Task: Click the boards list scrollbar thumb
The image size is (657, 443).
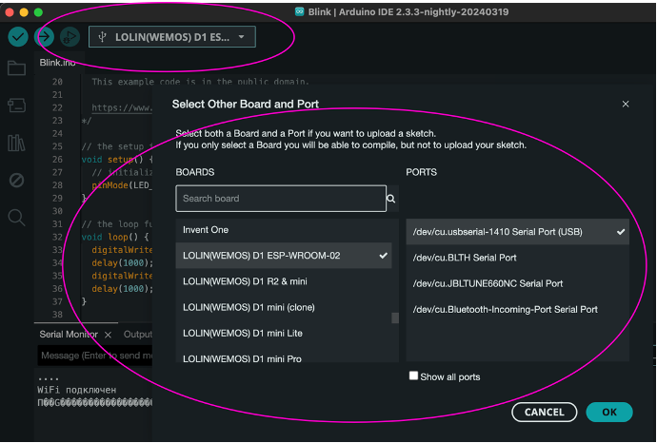Action: 395,318
